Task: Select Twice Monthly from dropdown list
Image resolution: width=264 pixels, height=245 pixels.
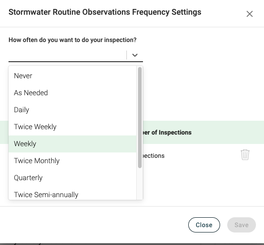Action: pos(73,161)
